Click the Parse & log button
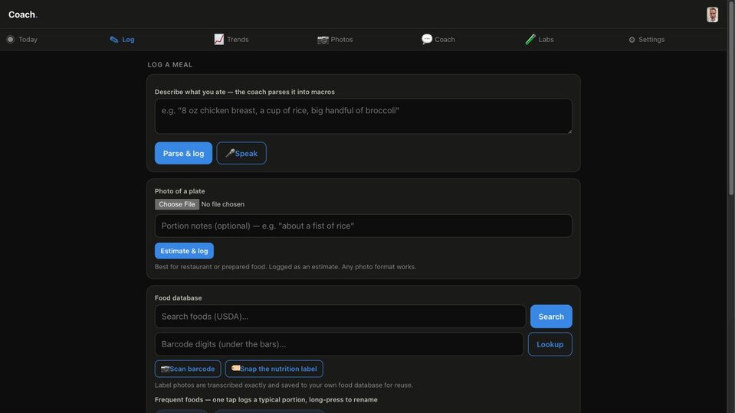This screenshot has width=735, height=413. pos(183,153)
